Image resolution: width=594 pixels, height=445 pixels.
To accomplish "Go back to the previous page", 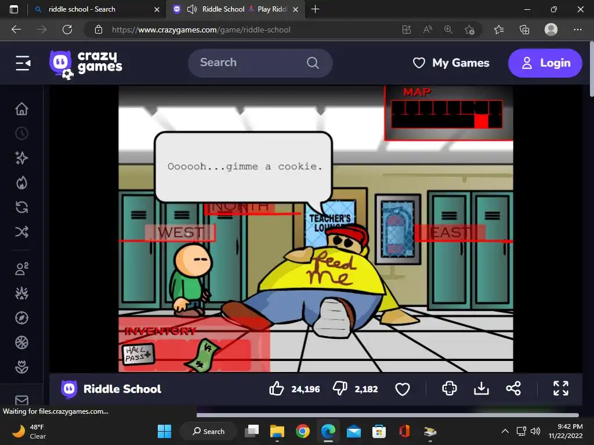I will (16, 30).
